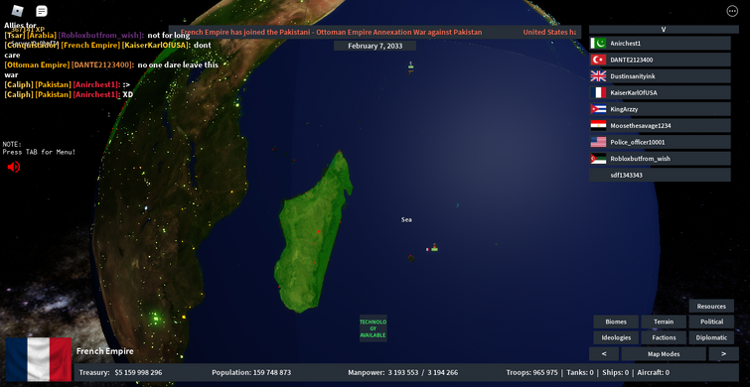
Task: Switch to Biomes map mode
Action: [x=616, y=322]
